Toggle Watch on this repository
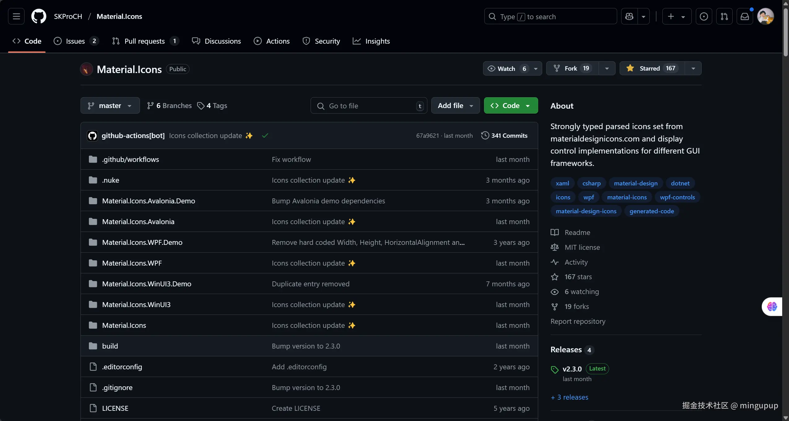The width and height of the screenshot is (789, 421). pos(506,68)
